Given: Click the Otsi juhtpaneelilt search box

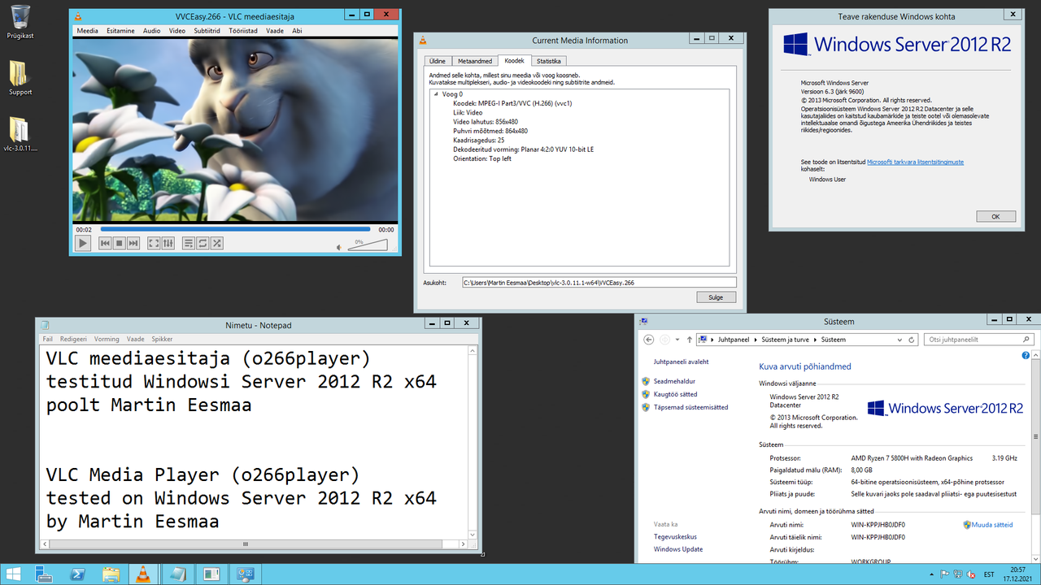Looking at the screenshot, I should point(979,340).
